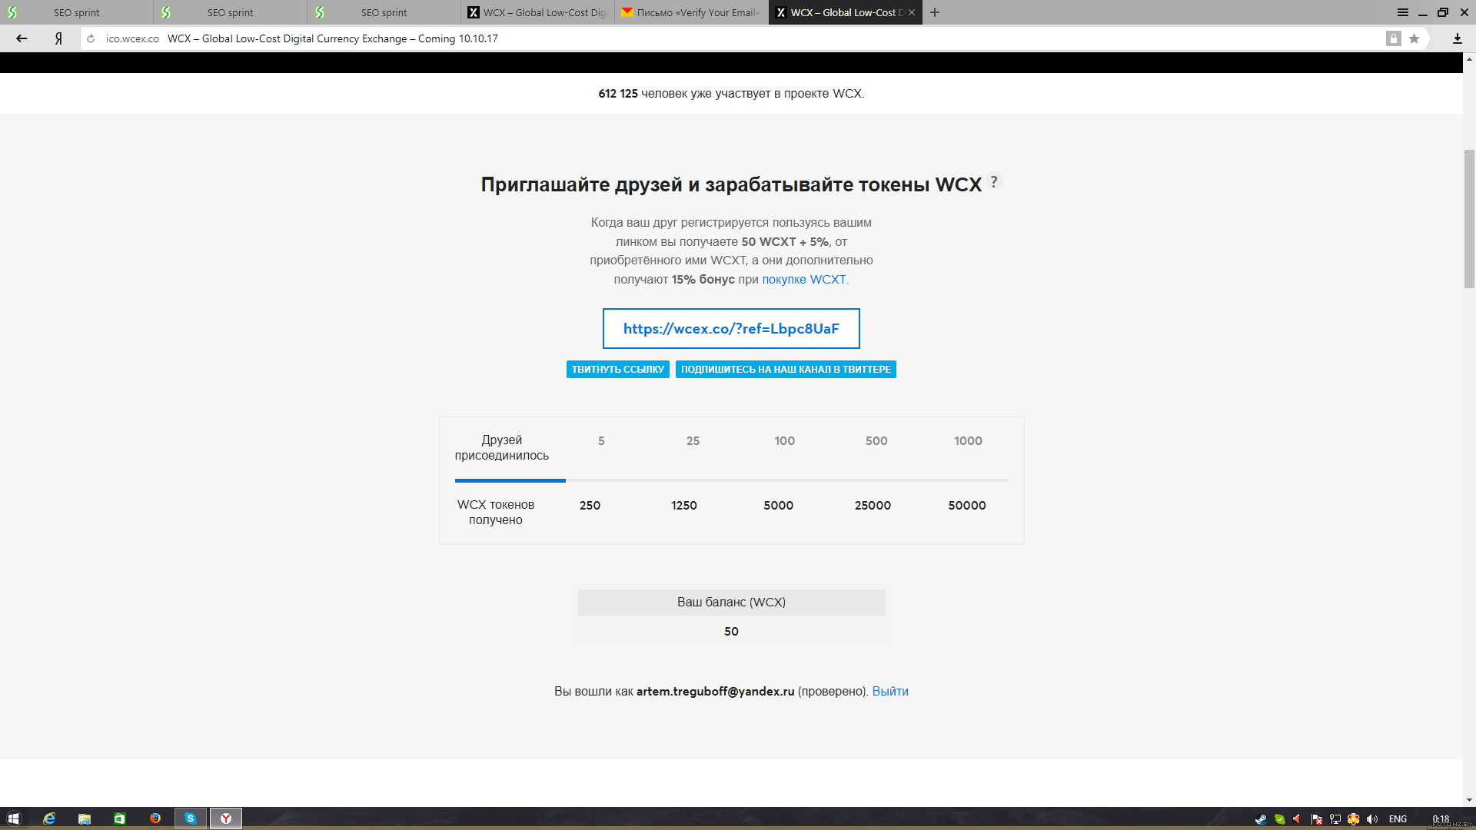
Task: Open the network connection tray icon
Action: click(x=1335, y=819)
